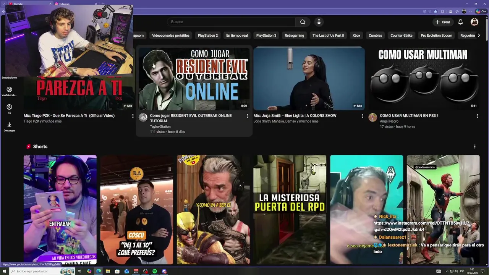489x275 pixels.
Task: Open options menu for Multiman PS3 video
Action: coord(478,116)
